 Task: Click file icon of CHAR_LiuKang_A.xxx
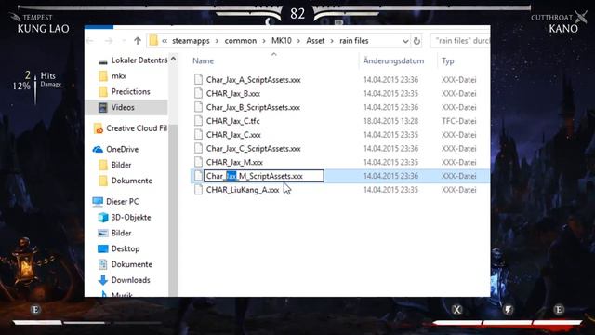[198, 190]
